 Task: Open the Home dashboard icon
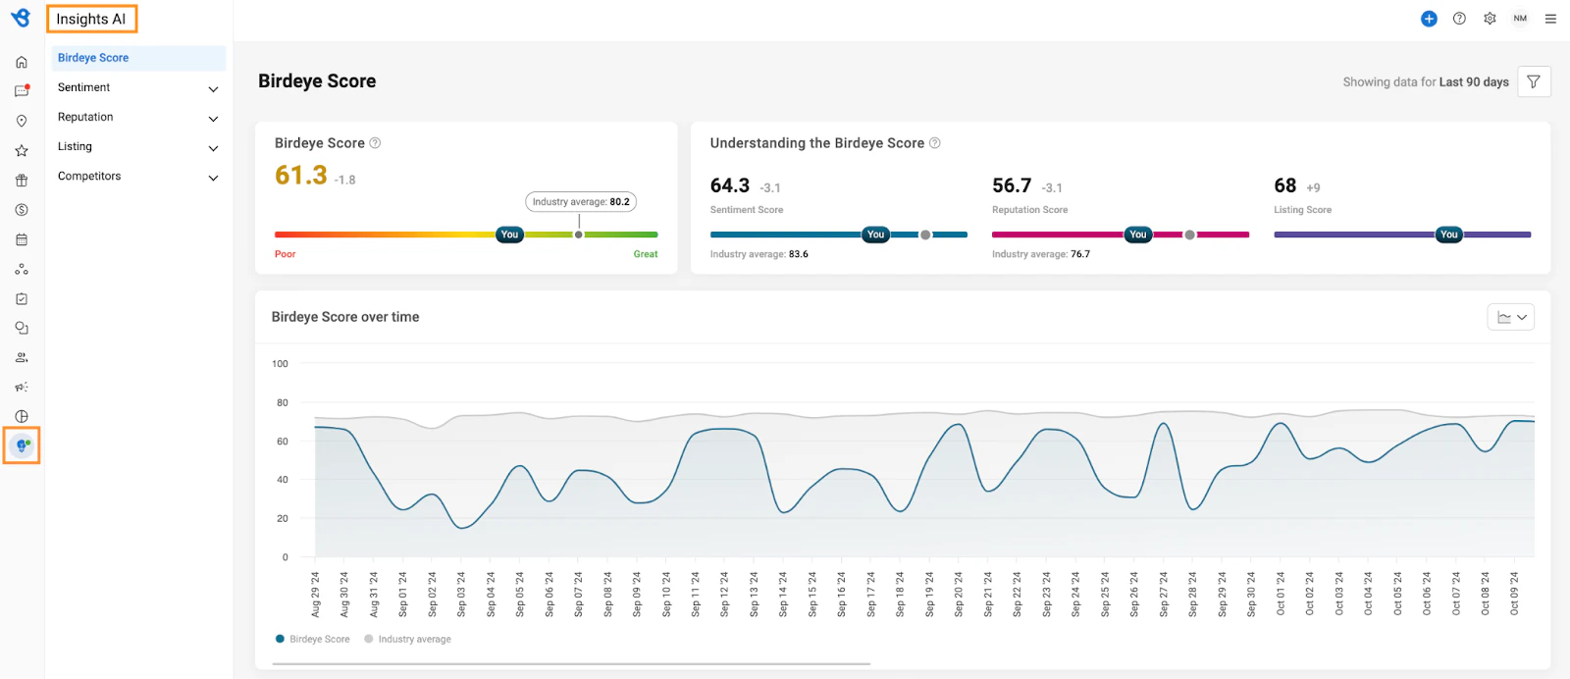click(22, 62)
